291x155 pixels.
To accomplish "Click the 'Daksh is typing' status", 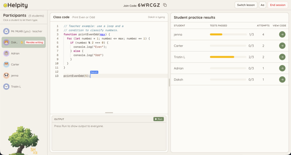I will [x=156, y=17].
